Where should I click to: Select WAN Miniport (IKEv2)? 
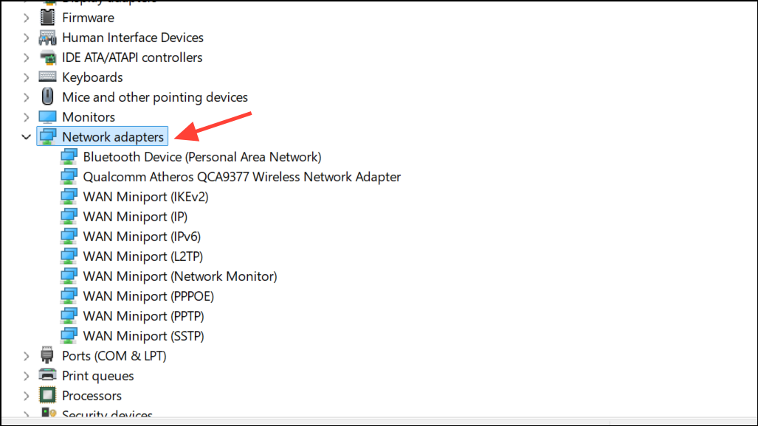[145, 196]
